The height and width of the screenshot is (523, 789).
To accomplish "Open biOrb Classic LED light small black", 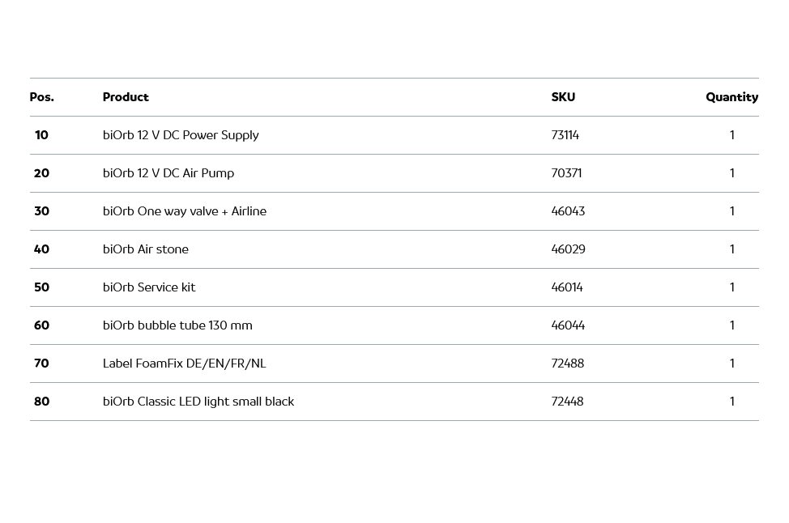I will tap(198, 402).
